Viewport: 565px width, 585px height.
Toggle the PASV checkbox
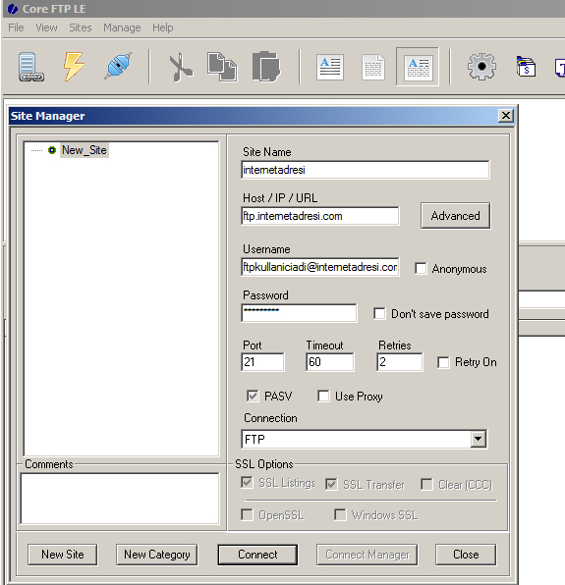pyautogui.click(x=253, y=396)
